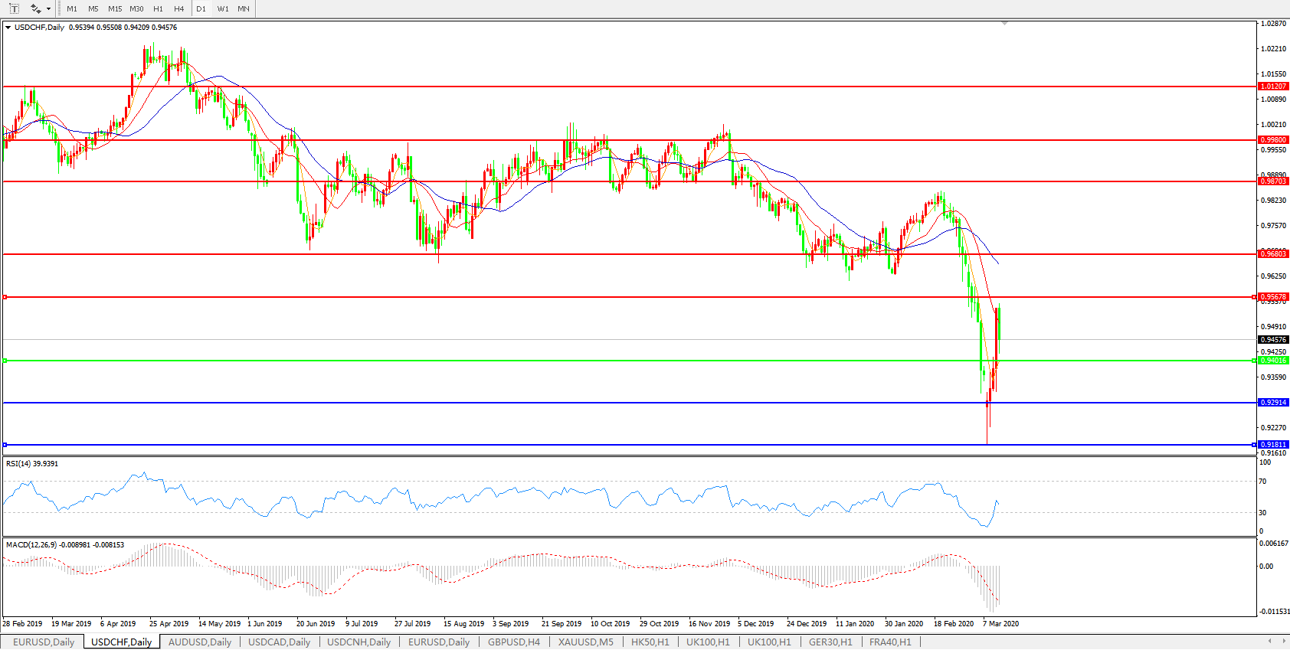Click the gray chart shift marker triangle
The image size is (1290, 650).
[1004, 24]
